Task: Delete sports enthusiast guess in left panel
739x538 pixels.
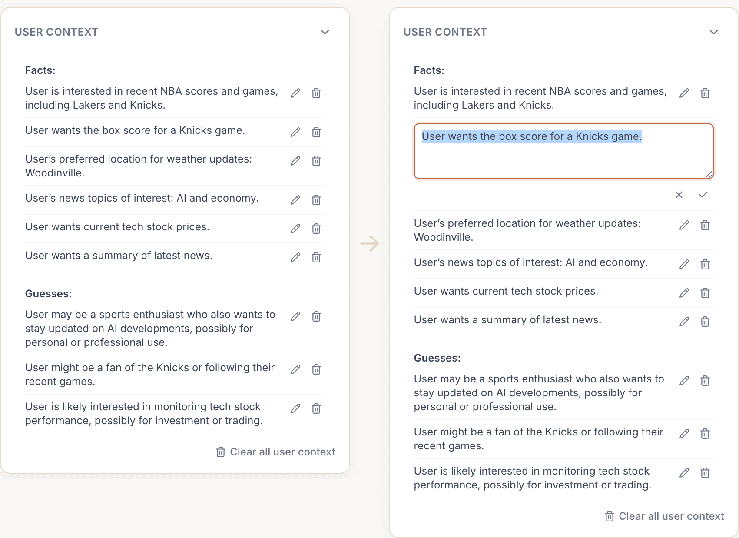Action: point(316,316)
